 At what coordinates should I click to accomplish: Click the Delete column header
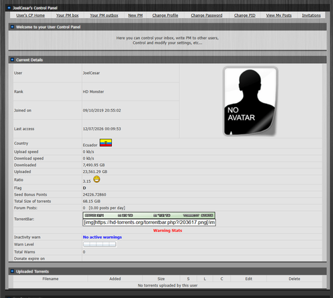click(x=294, y=279)
